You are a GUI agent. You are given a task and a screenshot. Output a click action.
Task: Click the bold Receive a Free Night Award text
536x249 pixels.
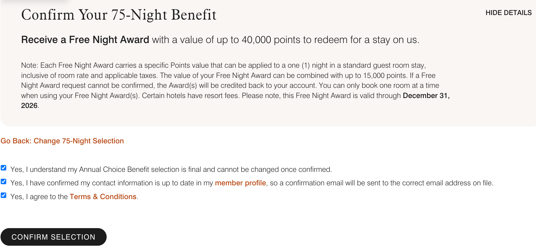[x=85, y=40]
